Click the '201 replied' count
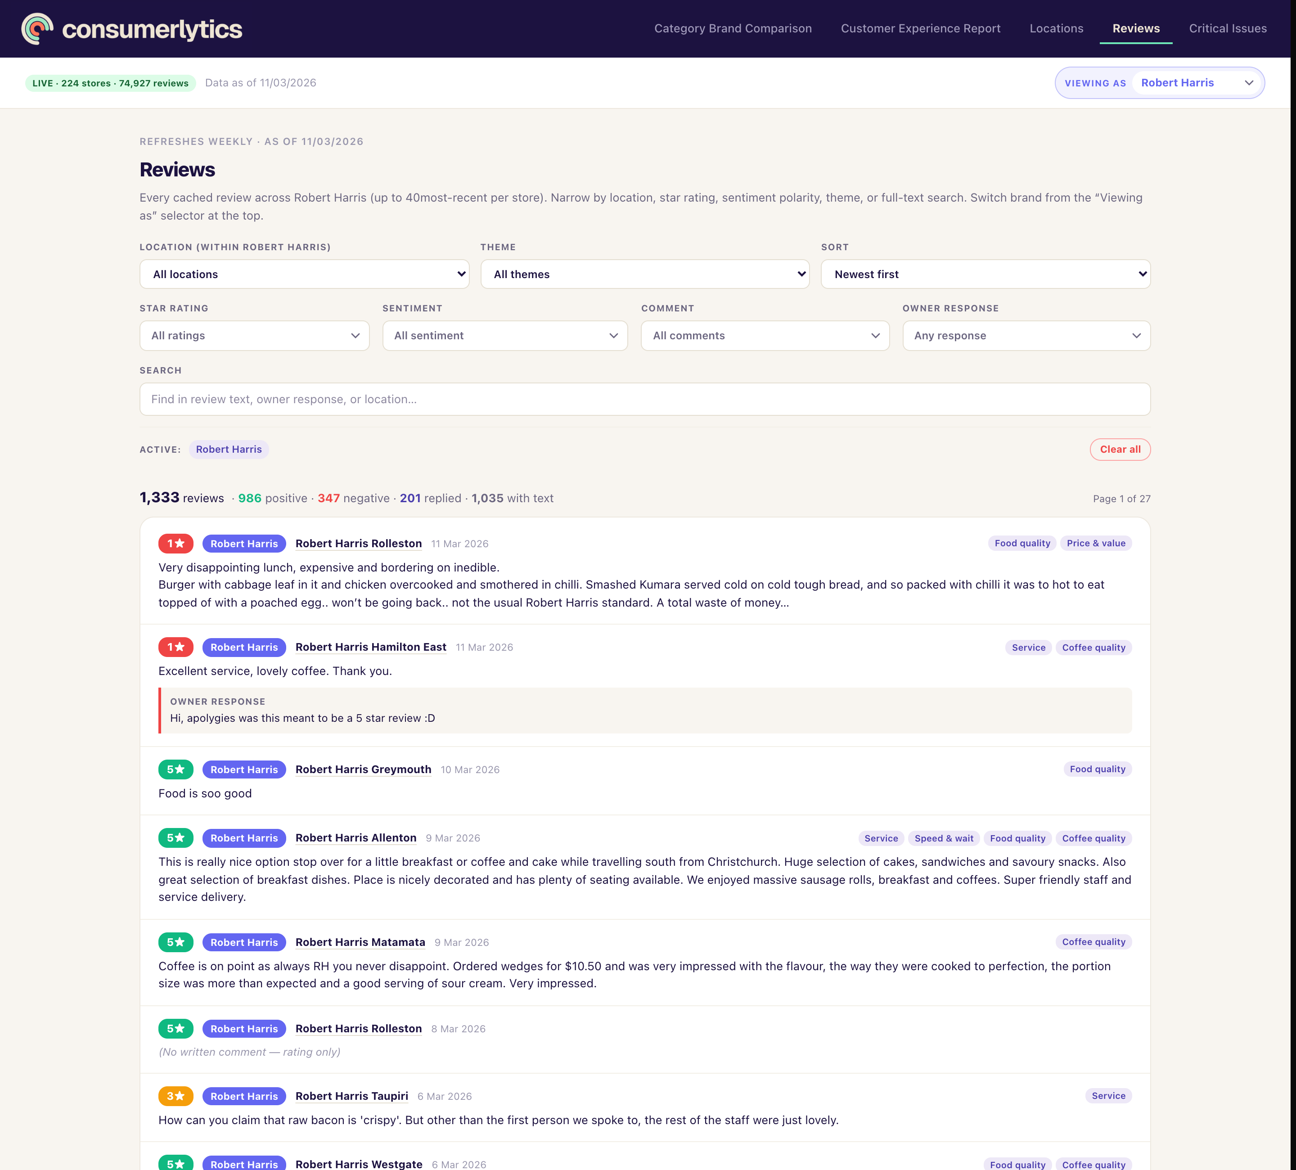 click(x=431, y=498)
